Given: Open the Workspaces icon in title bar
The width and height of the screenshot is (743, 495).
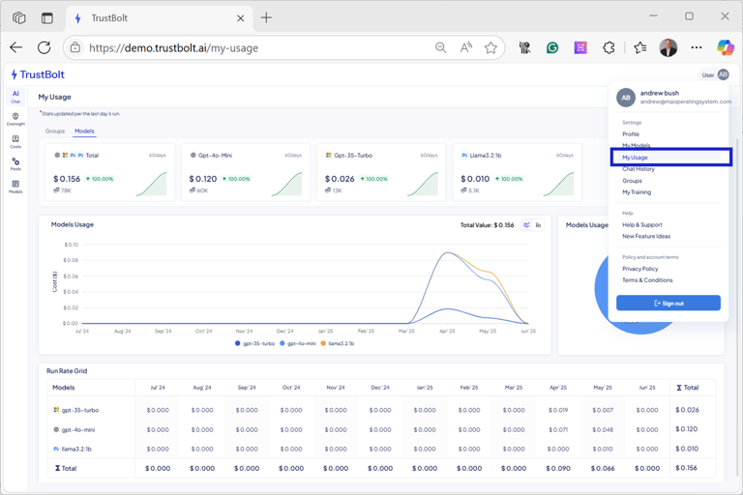Looking at the screenshot, I should click(19, 18).
